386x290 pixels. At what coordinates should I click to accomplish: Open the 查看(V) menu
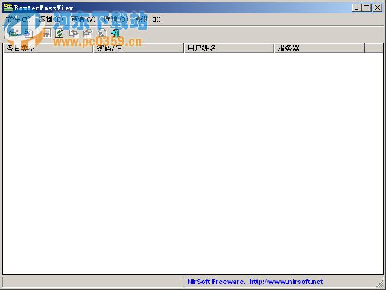point(83,19)
